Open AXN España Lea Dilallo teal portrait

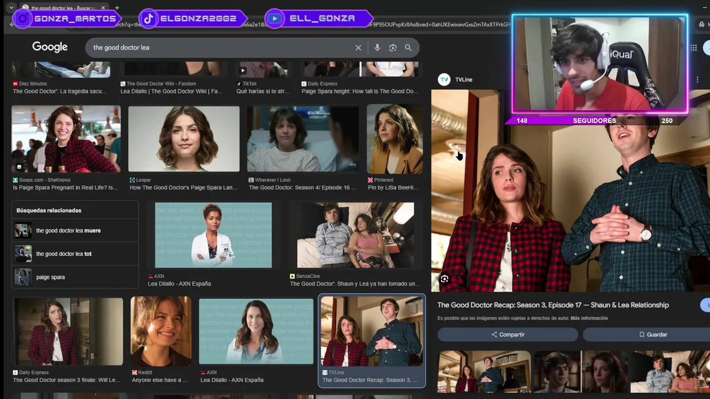[x=256, y=331]
